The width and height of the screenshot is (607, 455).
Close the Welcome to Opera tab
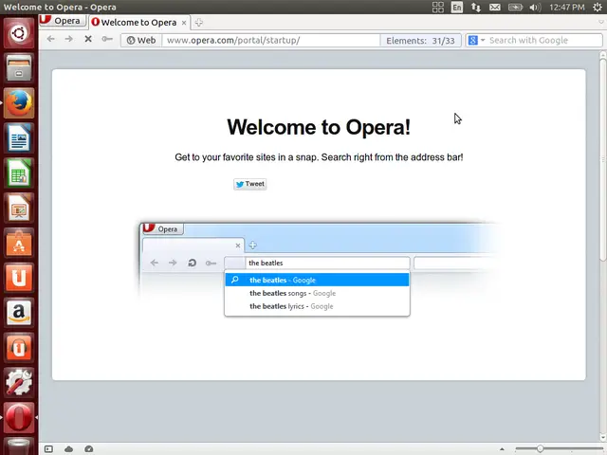point(184,23)
